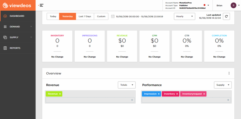The height and width of the screenshot is (119, 241).
Task: Select the Yesterday date range
Action: 68,16
